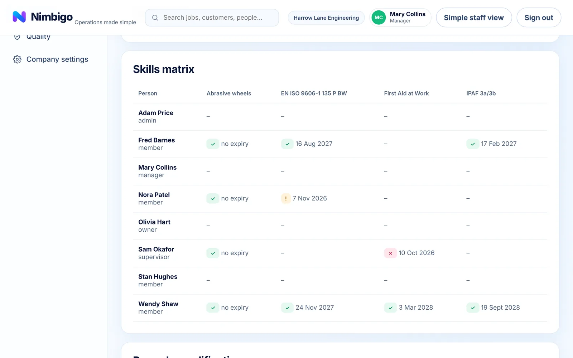Screen dimensions: 573x358
Task: Click Fred Barnes IPAF check icon
Action: point(473,144)
